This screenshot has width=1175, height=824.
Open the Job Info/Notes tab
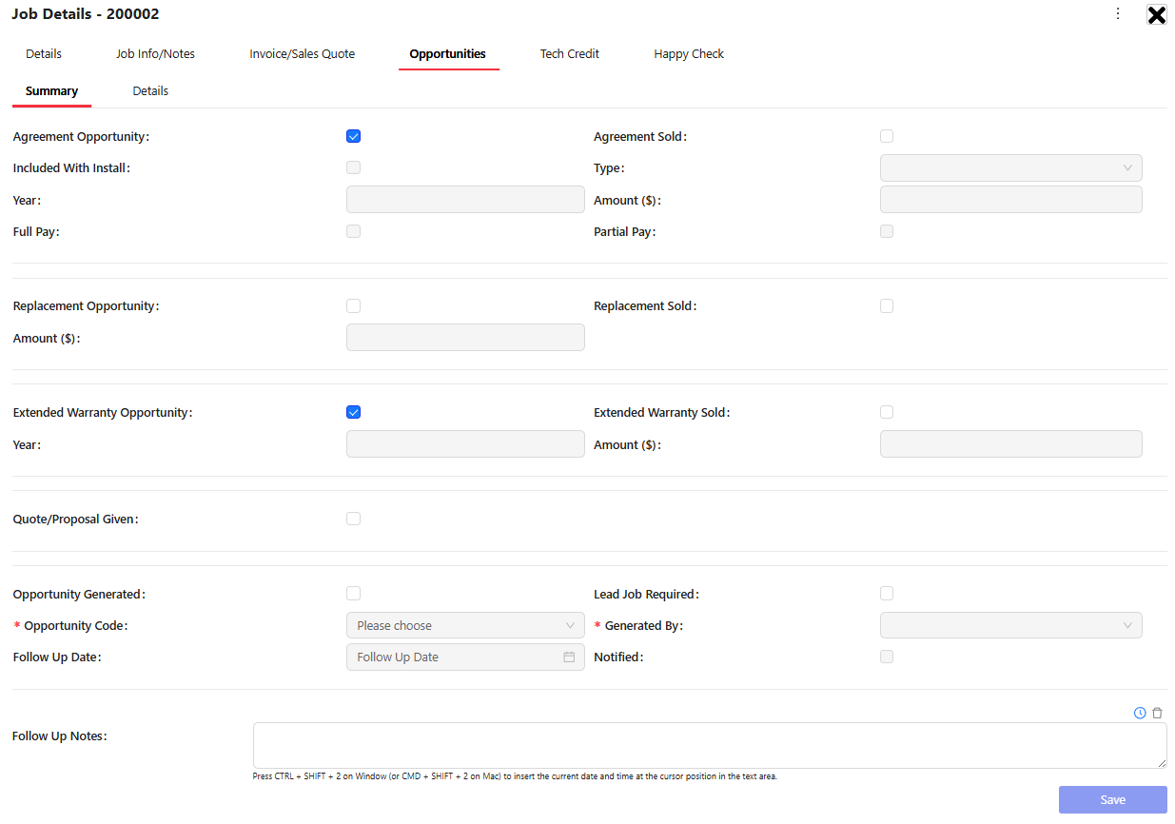click(x=156, y=54)
